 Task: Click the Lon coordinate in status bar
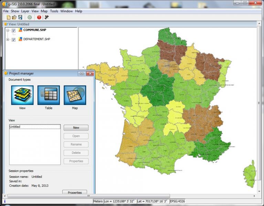[119, 201]
